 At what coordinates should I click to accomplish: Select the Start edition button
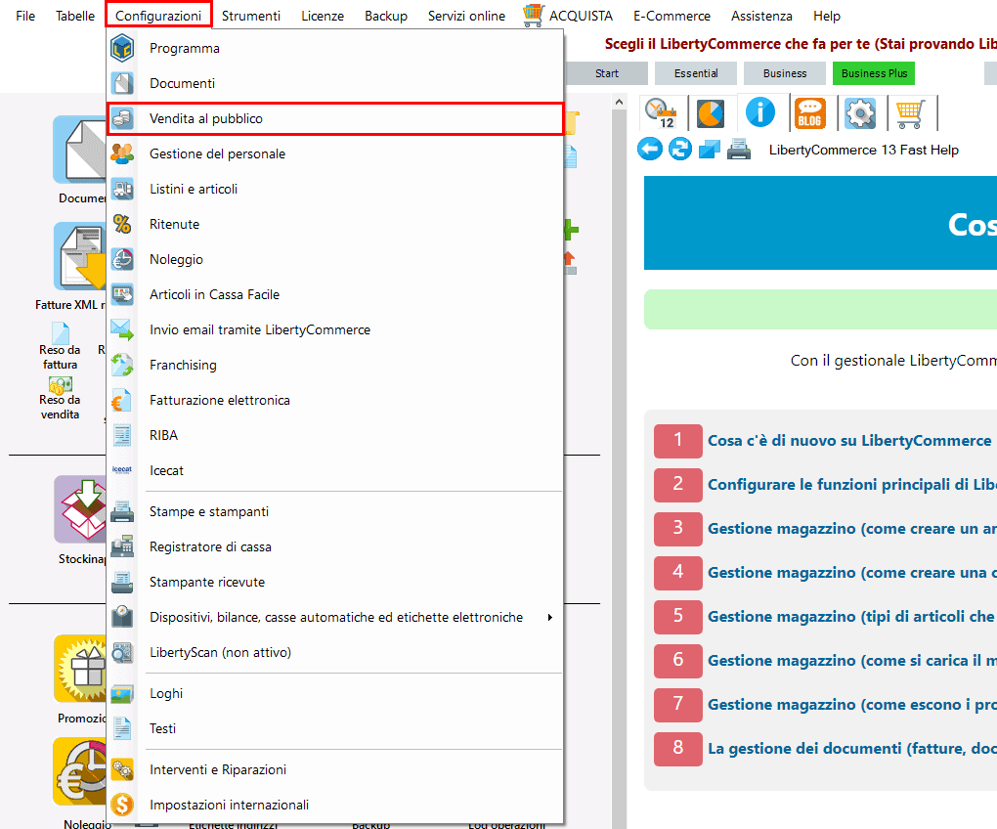(x=607, y=73)
